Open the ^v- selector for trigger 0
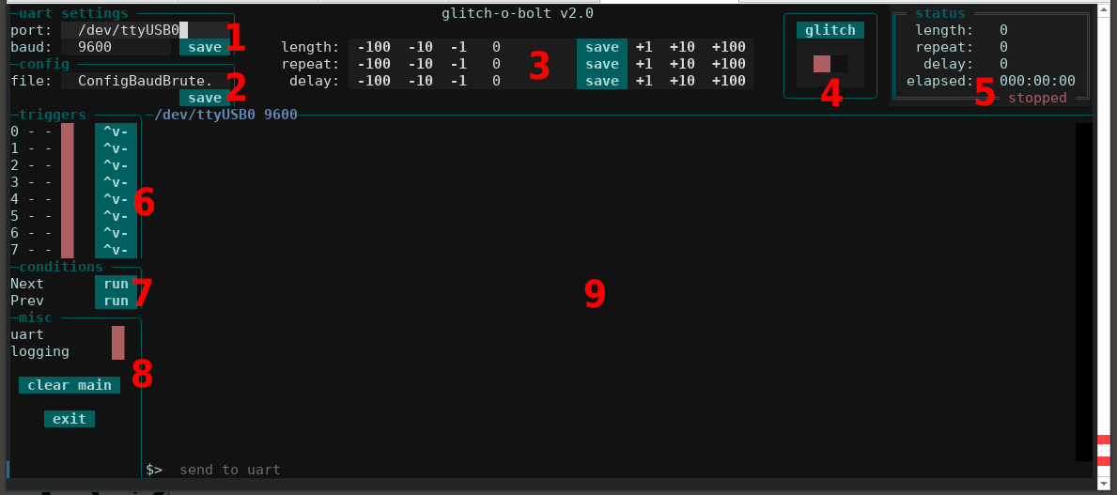Screen dimensions: 1117x495 pos(116,131)
